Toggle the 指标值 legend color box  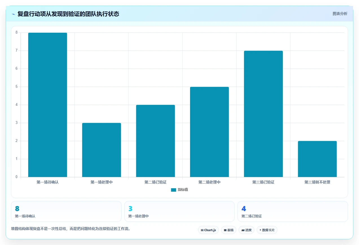173,190
